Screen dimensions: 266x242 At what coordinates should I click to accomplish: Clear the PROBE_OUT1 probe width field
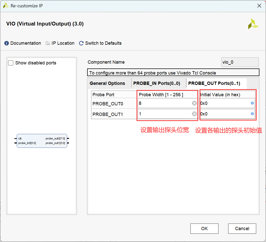tap(194, 114)
